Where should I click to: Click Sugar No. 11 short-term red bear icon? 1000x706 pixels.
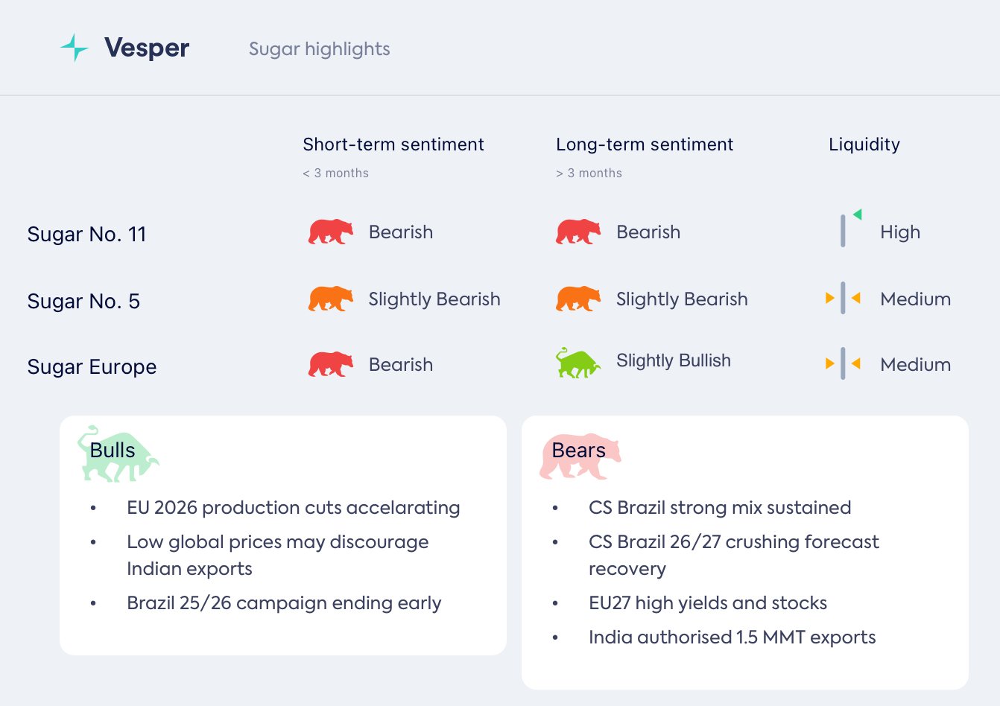coord(330,232)
